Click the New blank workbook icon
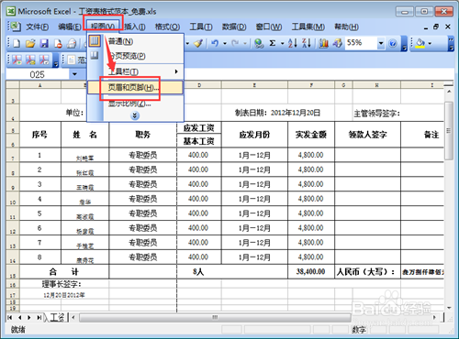 pos(17,43)
